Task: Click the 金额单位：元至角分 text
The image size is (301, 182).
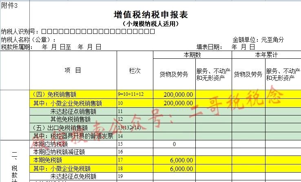Action: click(258, 40)
